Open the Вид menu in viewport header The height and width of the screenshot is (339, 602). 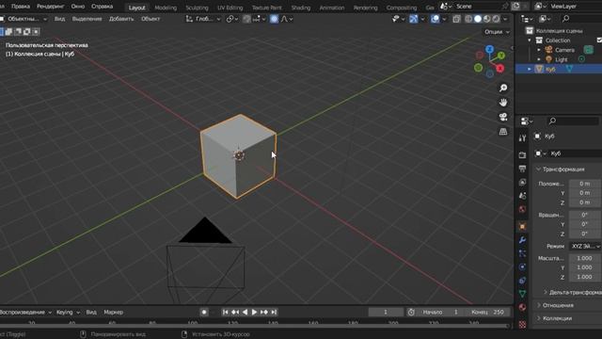tap(59, 19)
